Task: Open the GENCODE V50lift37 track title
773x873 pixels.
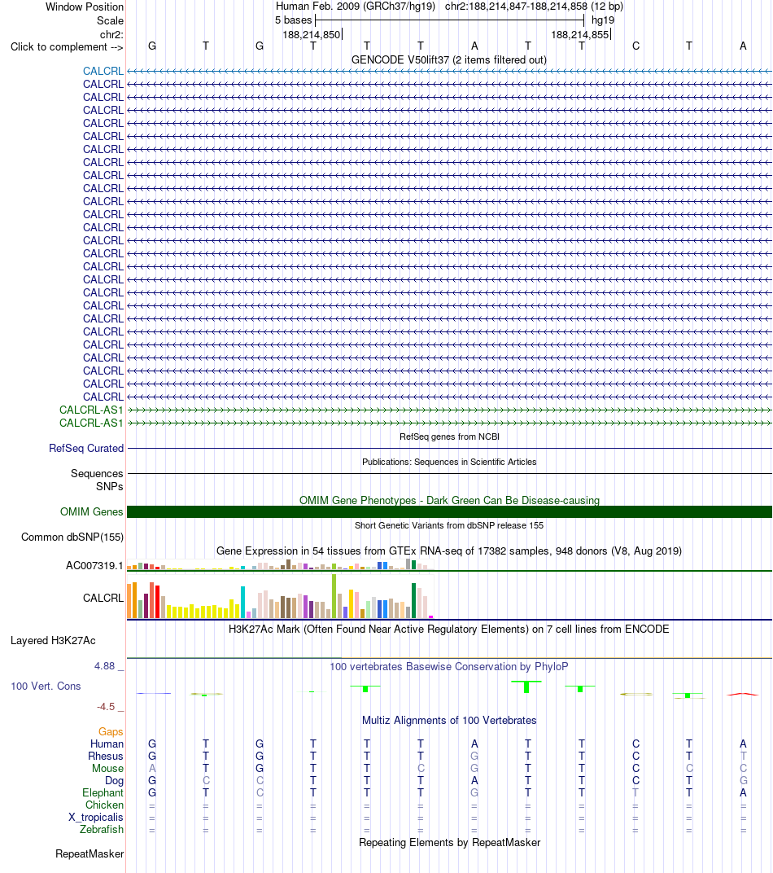Action: point(449,59)
